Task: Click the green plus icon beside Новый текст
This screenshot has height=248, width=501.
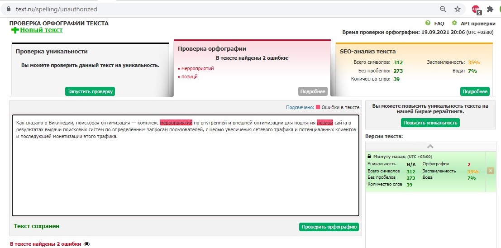Action: pyautogui.click(x=15, y=30)
